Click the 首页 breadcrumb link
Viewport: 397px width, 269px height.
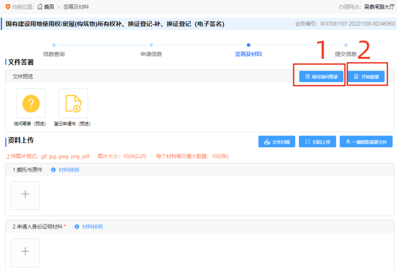pyautogui.click(x=49, y=7)
